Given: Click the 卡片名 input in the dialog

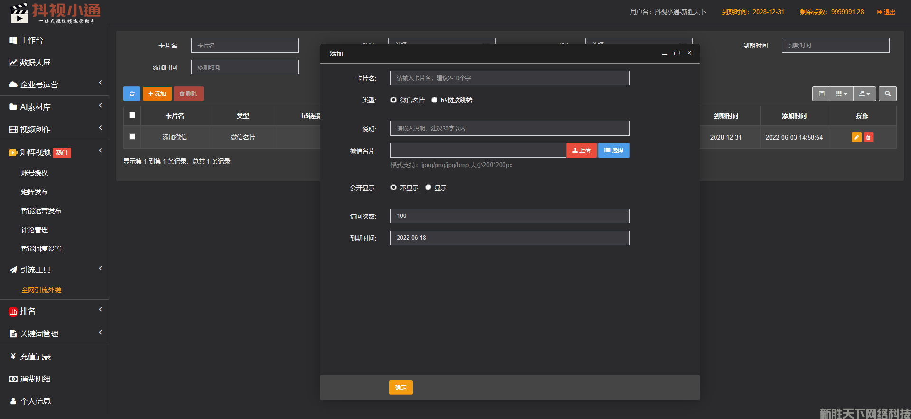Looking at the screenshot, I should pyautogui.click(x=510, y=78).
